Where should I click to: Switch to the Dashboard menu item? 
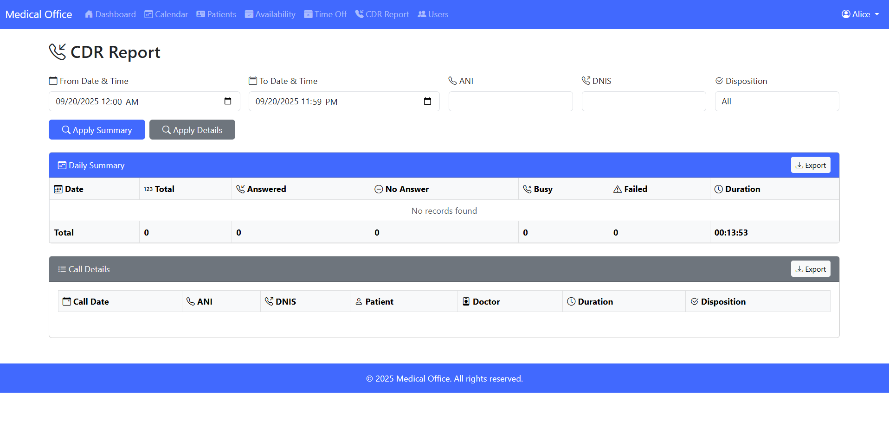110,14
